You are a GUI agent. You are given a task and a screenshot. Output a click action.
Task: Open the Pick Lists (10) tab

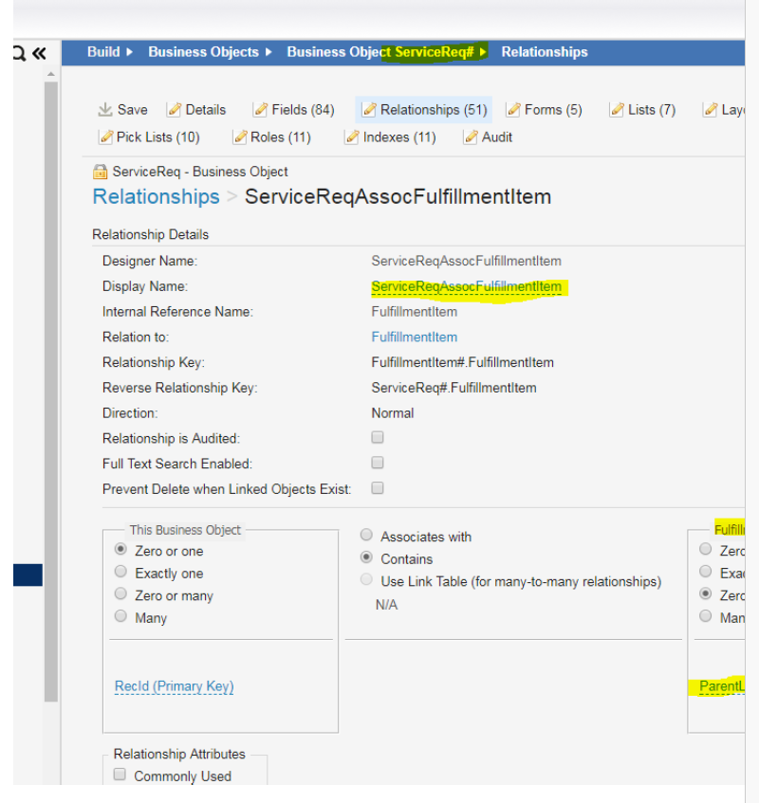click(x=149, y=137)
